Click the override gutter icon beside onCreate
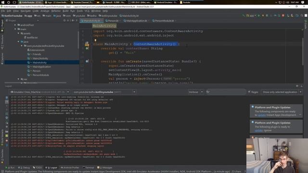The height and width of the screenshot is (173, 308). point(87,62)
